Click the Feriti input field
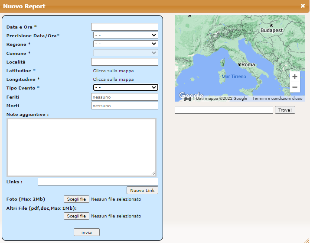Viewport: 310px width, 243px height. (x=124, y=97)
